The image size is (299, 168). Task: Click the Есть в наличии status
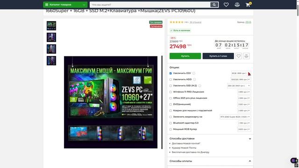coord(180,30)
